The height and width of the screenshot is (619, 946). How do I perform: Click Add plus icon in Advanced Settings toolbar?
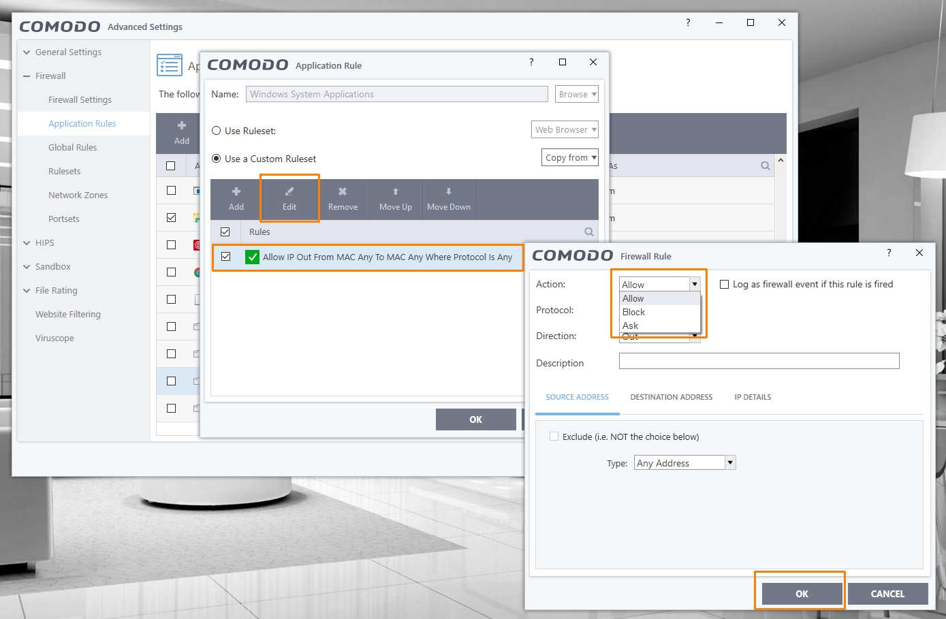click(x=182, y=126)
